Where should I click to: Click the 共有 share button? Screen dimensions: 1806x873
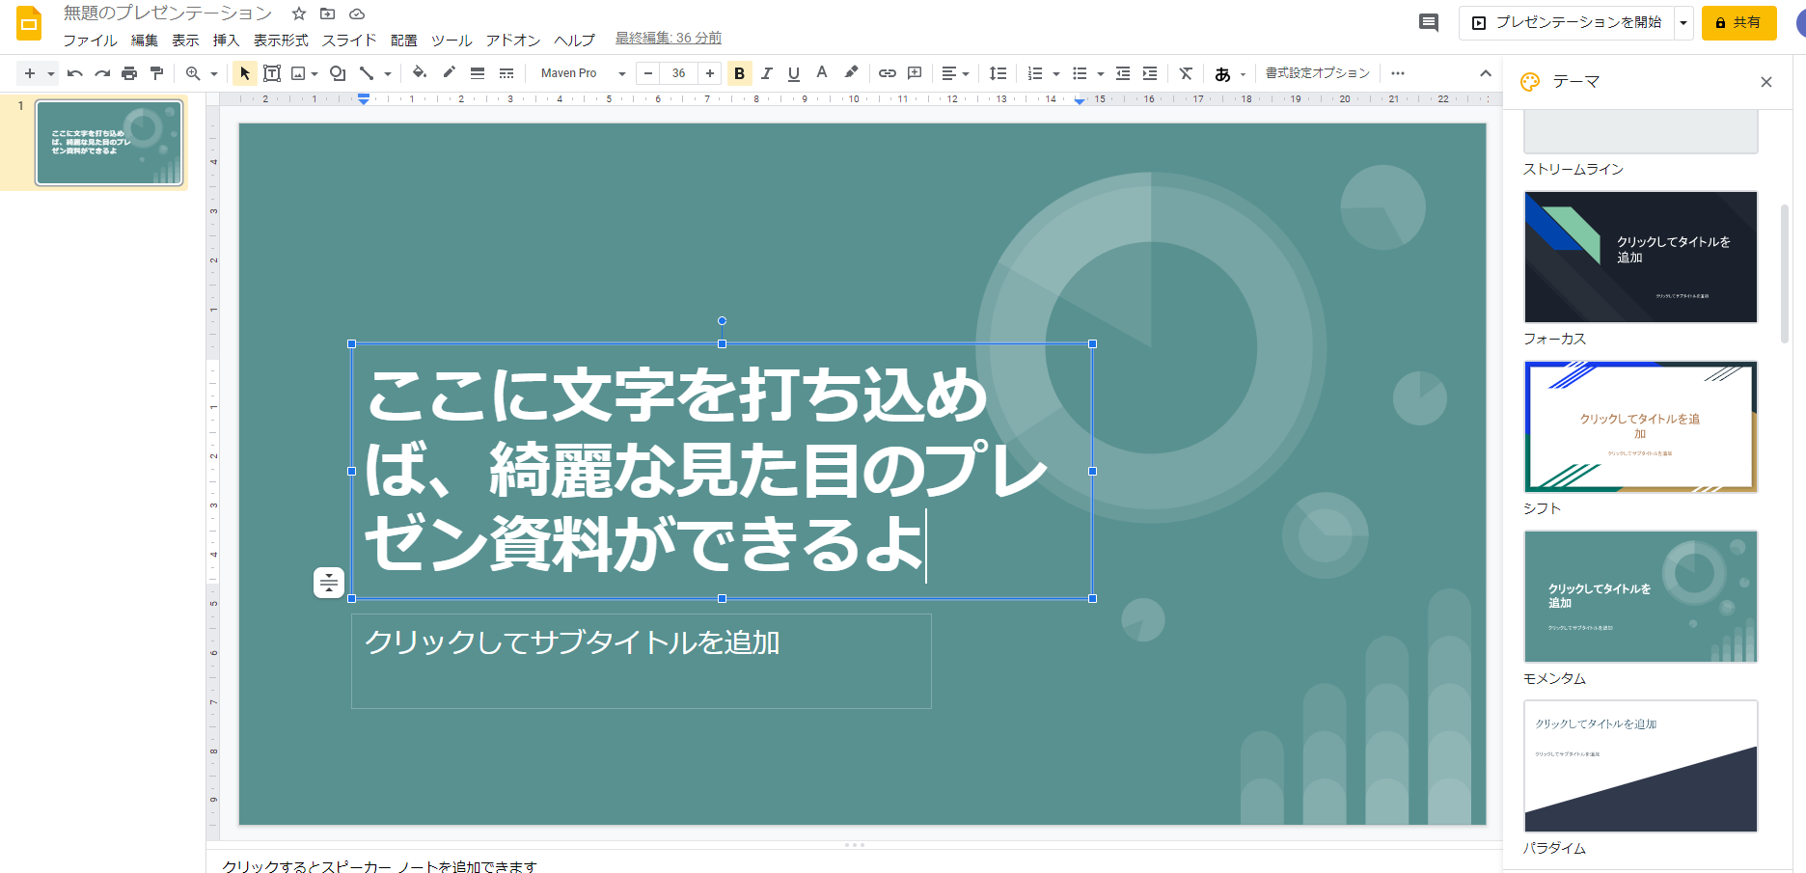(1738, 22)
